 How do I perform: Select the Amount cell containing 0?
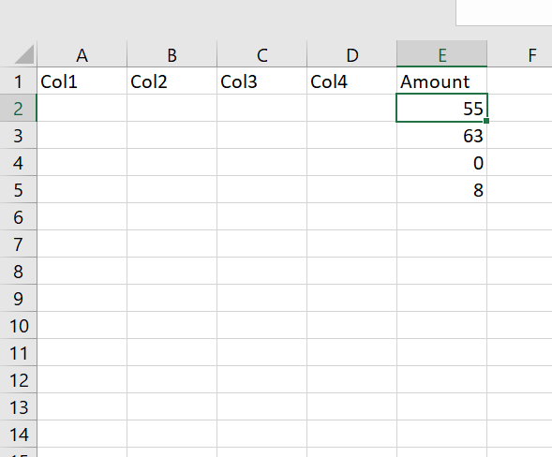pos(441,162)
